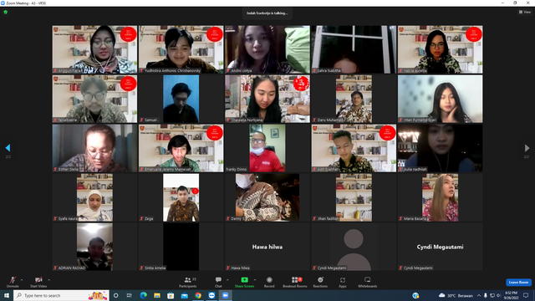The height and width of the screenshot is (301, 535).
Task: Open volume control tray icon
Action: (498, 295)
